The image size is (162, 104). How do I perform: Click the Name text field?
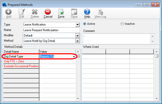pos(51,30)
